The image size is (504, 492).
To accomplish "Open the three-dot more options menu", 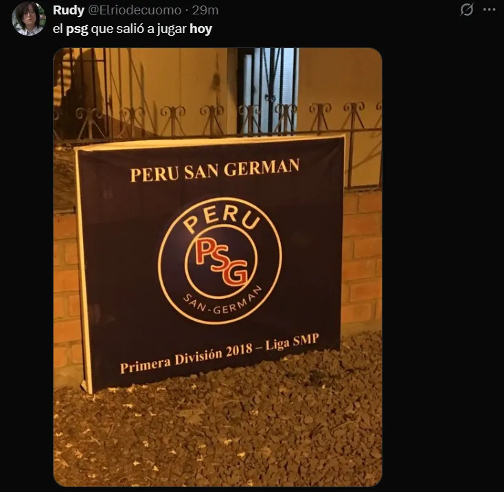I will (489, 10).
